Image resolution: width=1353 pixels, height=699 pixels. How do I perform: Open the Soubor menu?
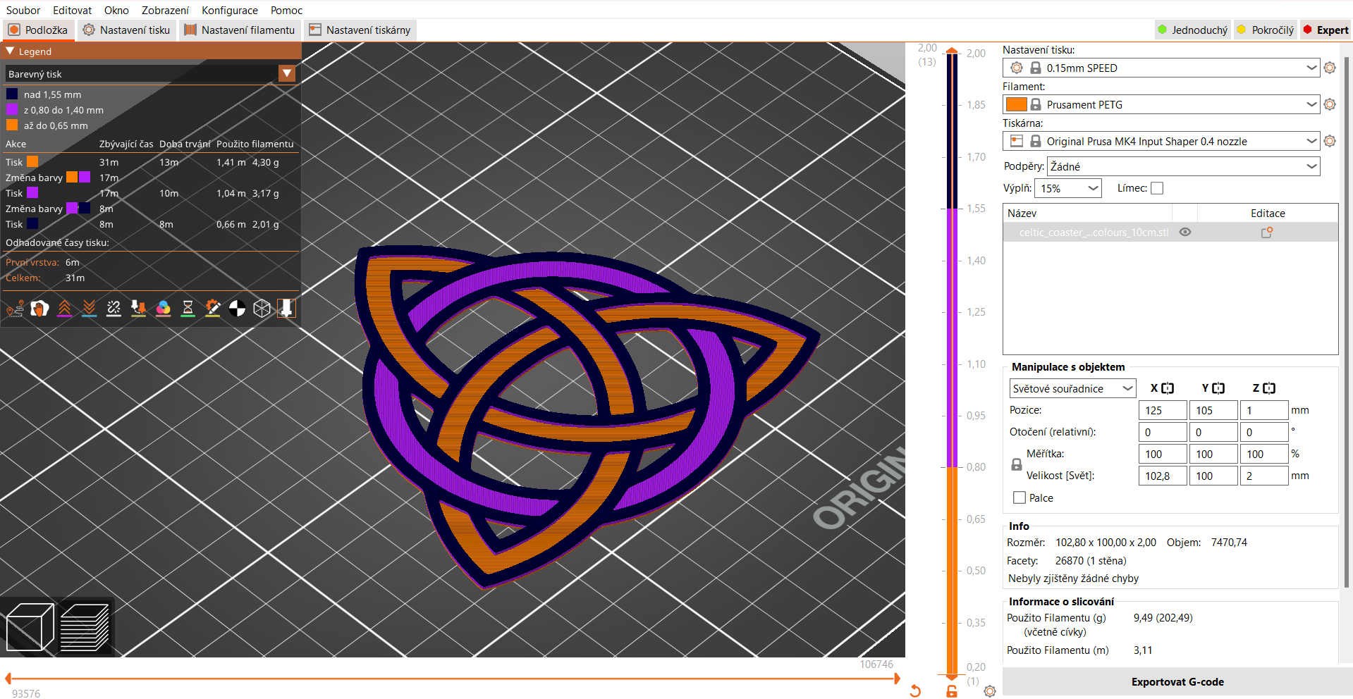point(23,10)
